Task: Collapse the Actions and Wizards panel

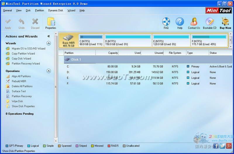Action: coord(49,36)
